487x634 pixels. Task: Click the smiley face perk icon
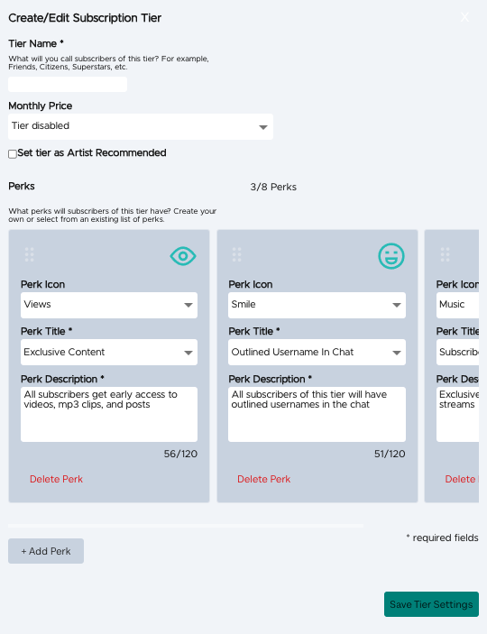click(x=391, y=256)
